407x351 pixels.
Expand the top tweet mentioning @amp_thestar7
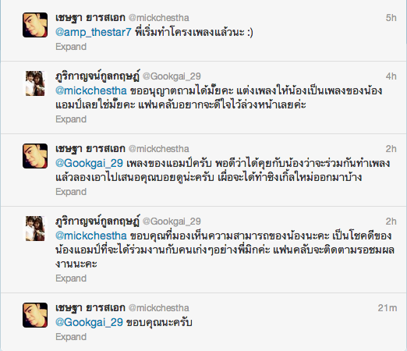click(71, 47)
